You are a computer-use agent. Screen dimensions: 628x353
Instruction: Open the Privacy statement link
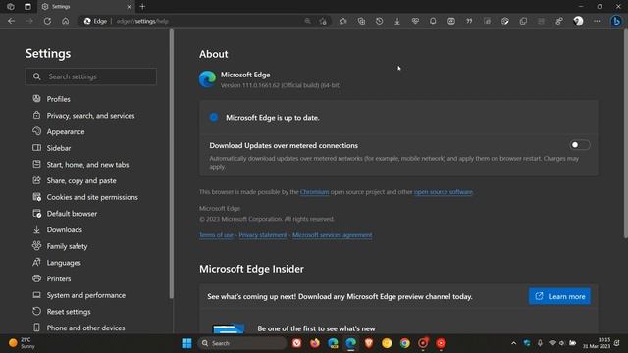(263, 235)
